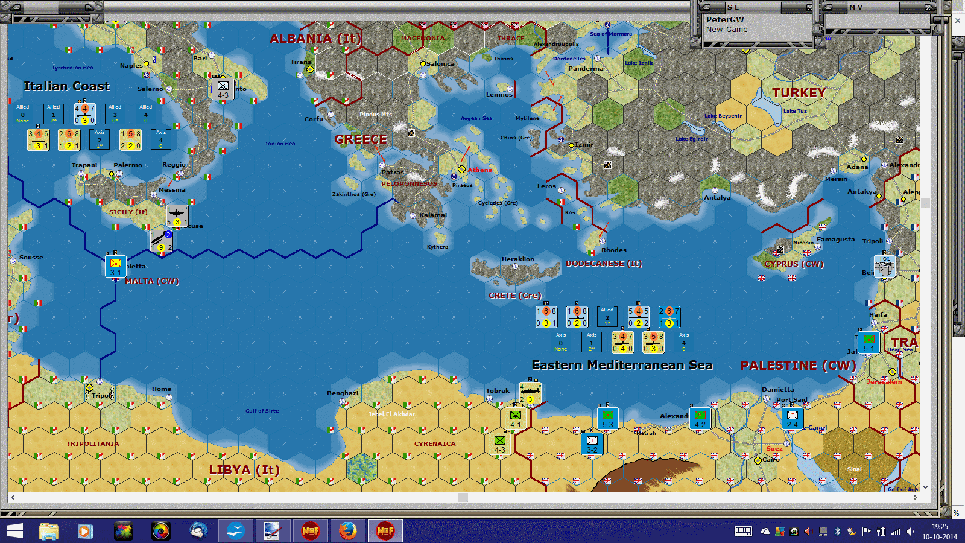Click the Cairo city marker
The width and height of the screenshot is (965, 543).
point(758,460)
